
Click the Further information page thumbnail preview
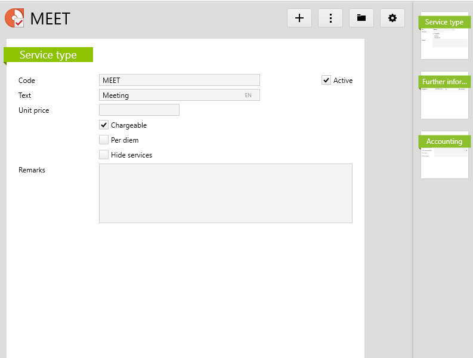(x=444, y=103)
